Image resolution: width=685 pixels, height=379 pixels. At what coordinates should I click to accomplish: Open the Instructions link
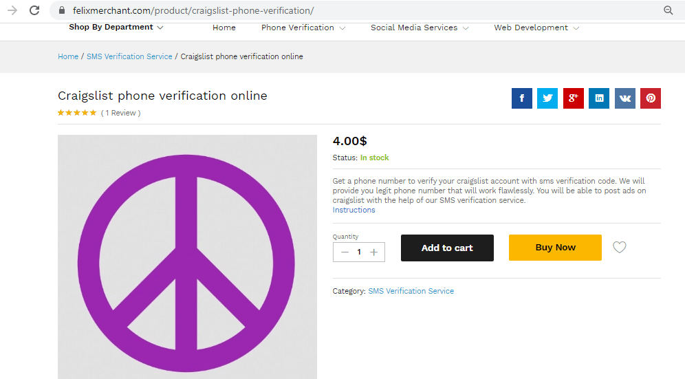click(354, 210)
